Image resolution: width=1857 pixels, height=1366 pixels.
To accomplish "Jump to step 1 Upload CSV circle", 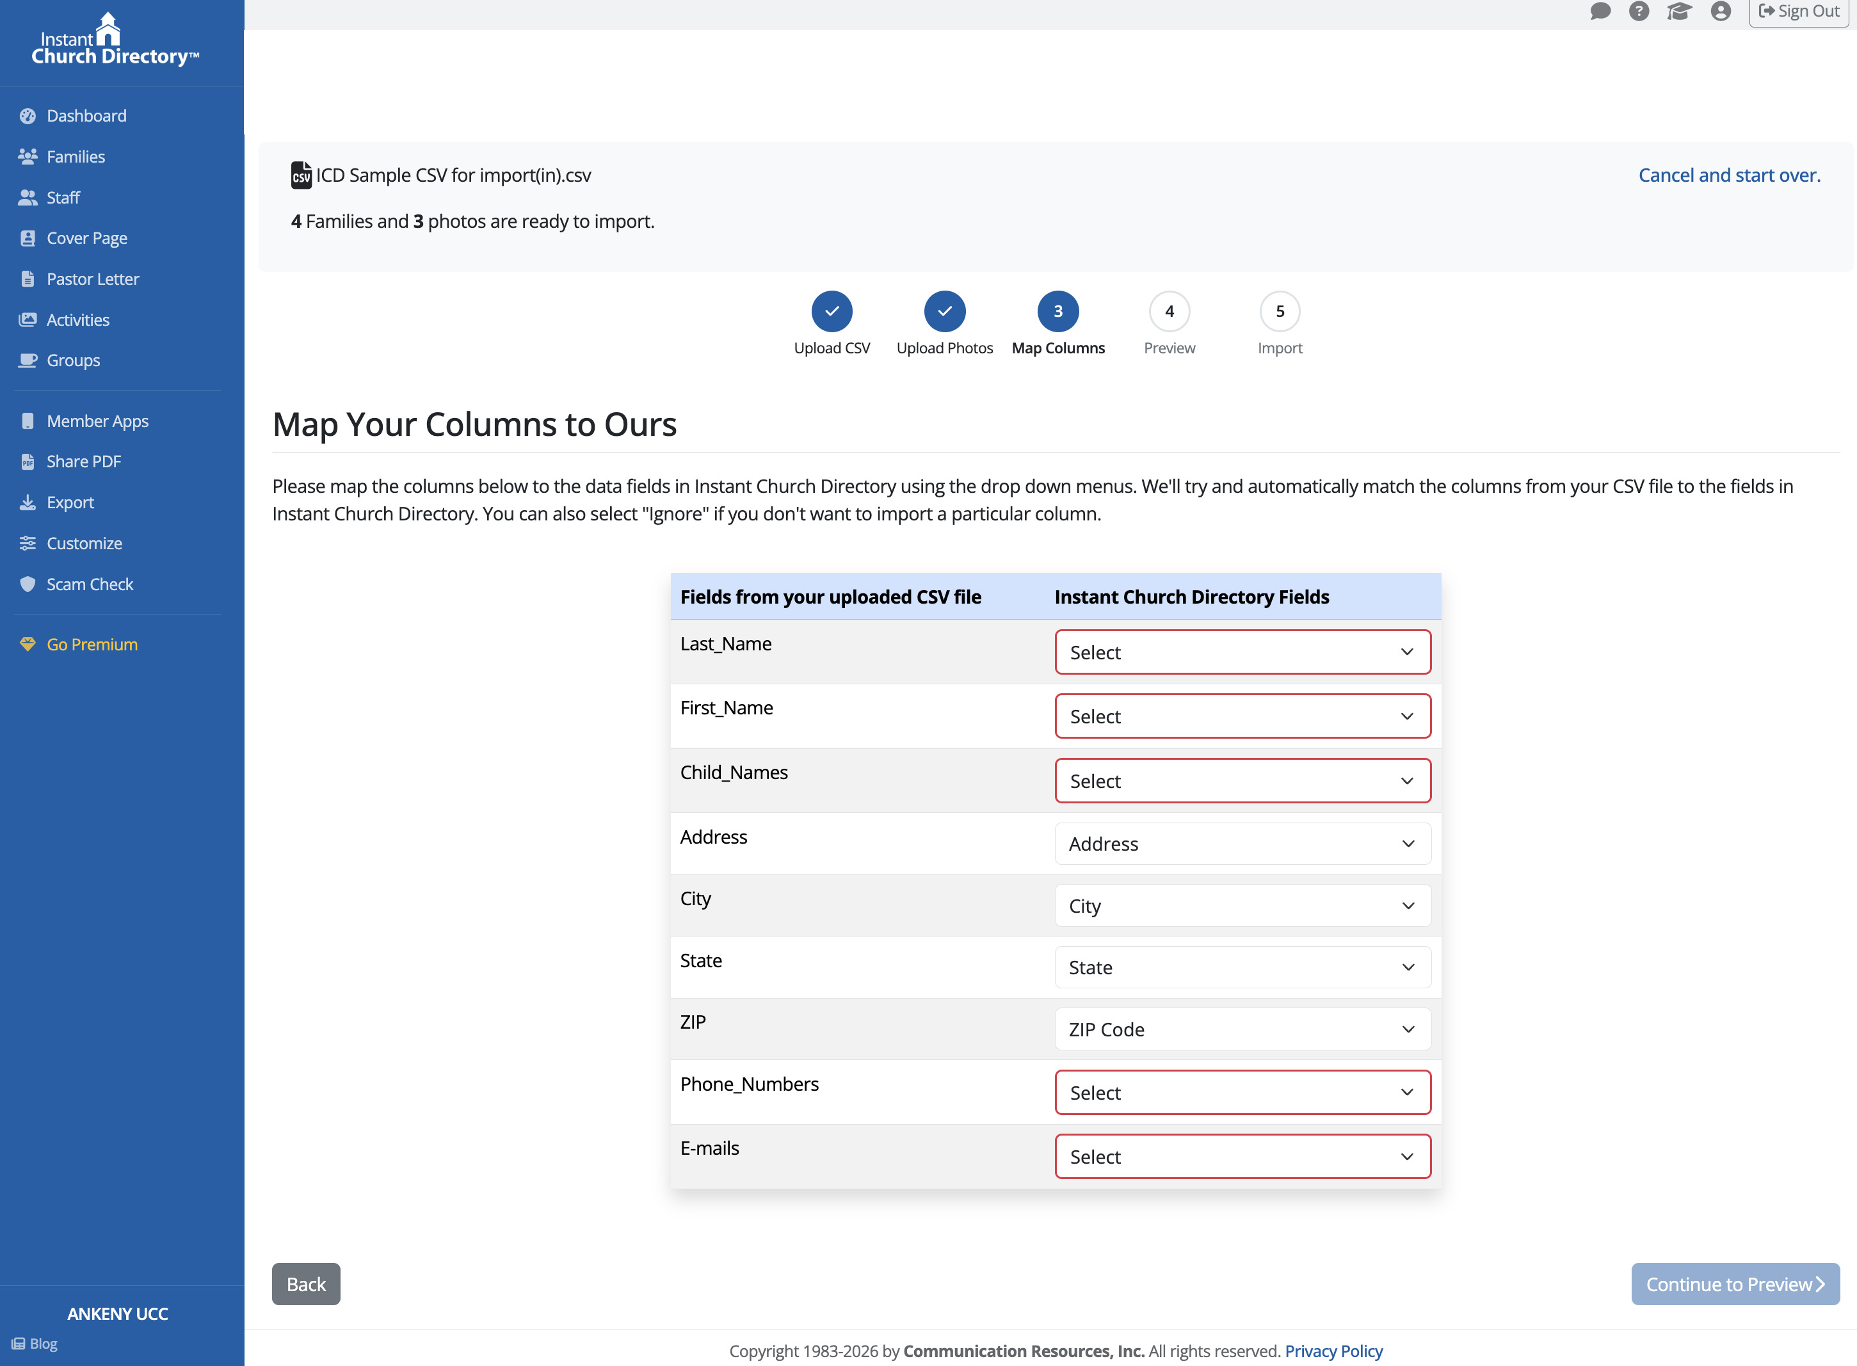I will click(832, 312).
